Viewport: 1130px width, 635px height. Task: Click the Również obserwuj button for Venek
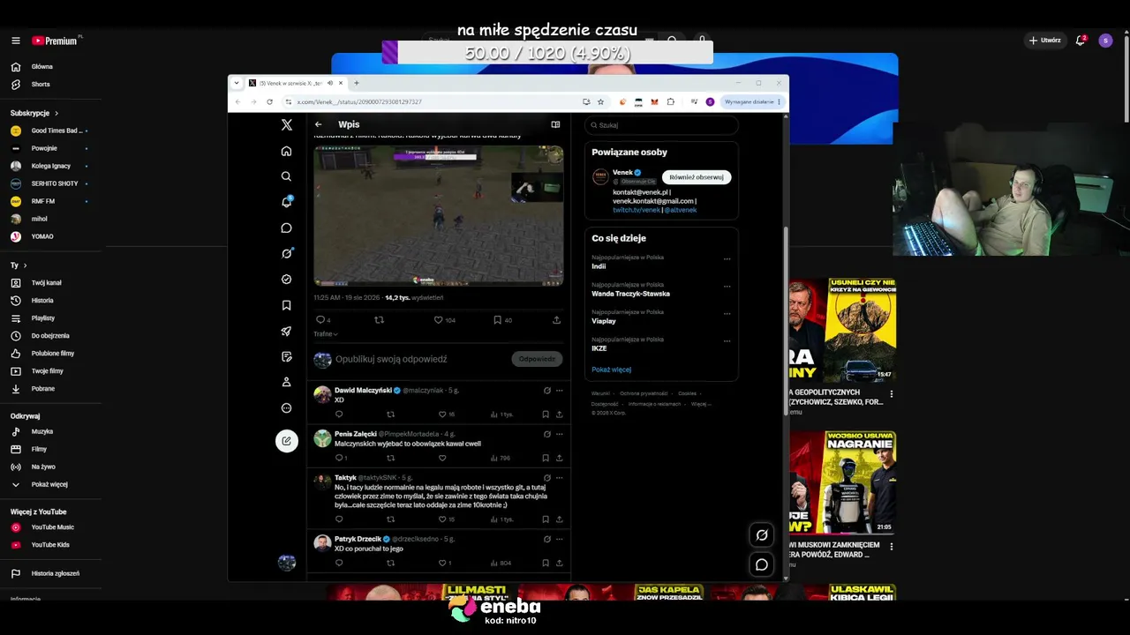697,177
